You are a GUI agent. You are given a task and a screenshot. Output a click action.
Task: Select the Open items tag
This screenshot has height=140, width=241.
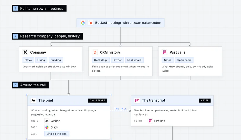[184, 60]
